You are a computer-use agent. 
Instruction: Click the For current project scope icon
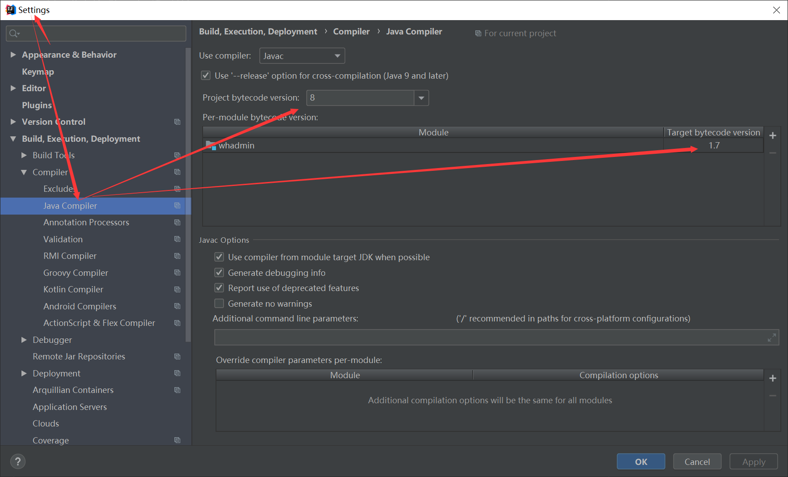pyautogui.click(x=478, y=33)
